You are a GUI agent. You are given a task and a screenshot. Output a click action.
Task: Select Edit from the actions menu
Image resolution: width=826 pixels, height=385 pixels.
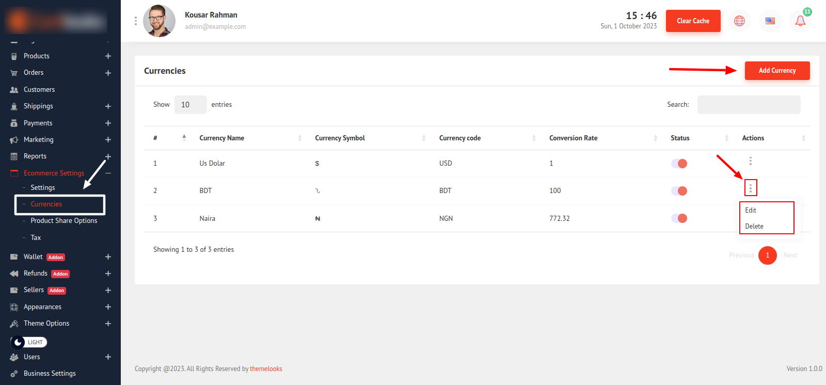click(751, 211)
